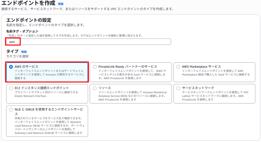Screen dimensions: 261x143
Task: Click the Elastic Network Interface description text
Action: 46,94
